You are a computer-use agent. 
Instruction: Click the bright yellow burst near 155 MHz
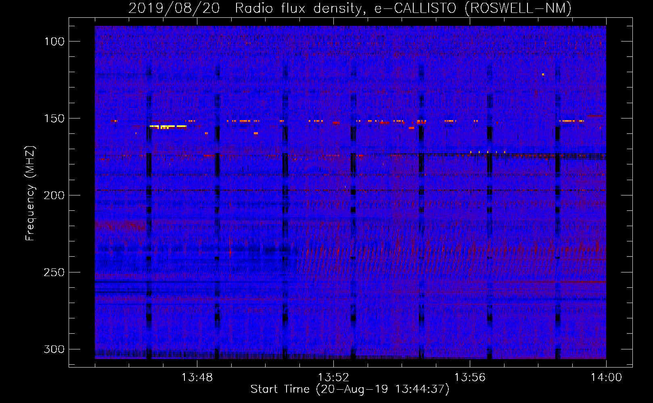coord(168,127)
